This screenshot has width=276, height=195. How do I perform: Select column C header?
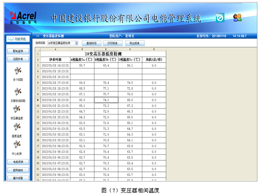pyautogui.click(x=106, y=49)
